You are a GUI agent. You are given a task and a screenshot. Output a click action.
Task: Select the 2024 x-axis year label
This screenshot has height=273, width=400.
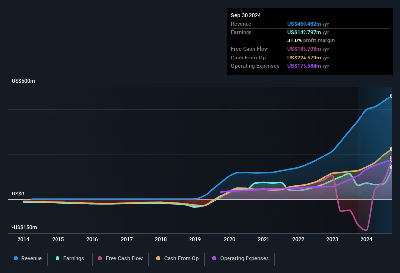pos(366,239)
